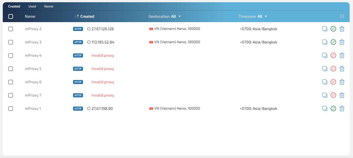
Task: Recheck the invalid mProxy 6 connection
Action: [333, 82]
